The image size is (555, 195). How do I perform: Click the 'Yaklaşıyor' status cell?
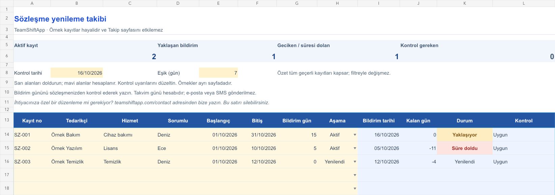coord(465,135)
